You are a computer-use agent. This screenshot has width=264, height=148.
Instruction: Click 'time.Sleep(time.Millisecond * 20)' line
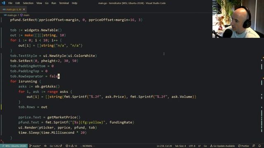pos(52,133)
